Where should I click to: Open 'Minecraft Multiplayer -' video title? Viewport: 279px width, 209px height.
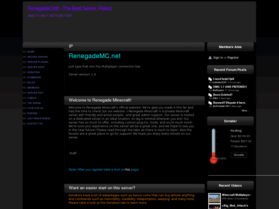pos(237,195)
